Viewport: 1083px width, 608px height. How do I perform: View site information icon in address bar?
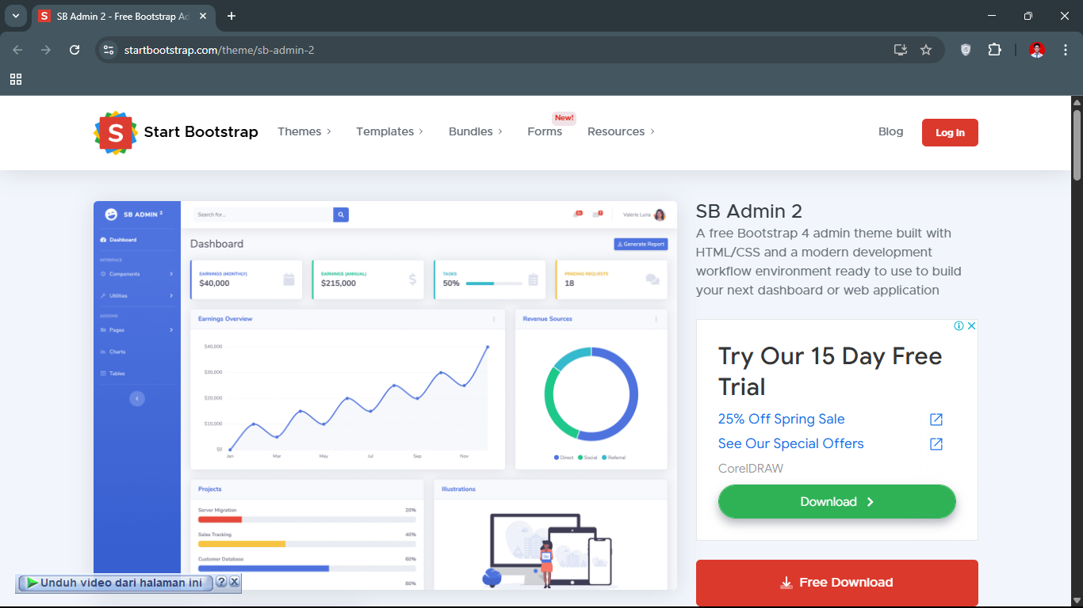(109, 50)
